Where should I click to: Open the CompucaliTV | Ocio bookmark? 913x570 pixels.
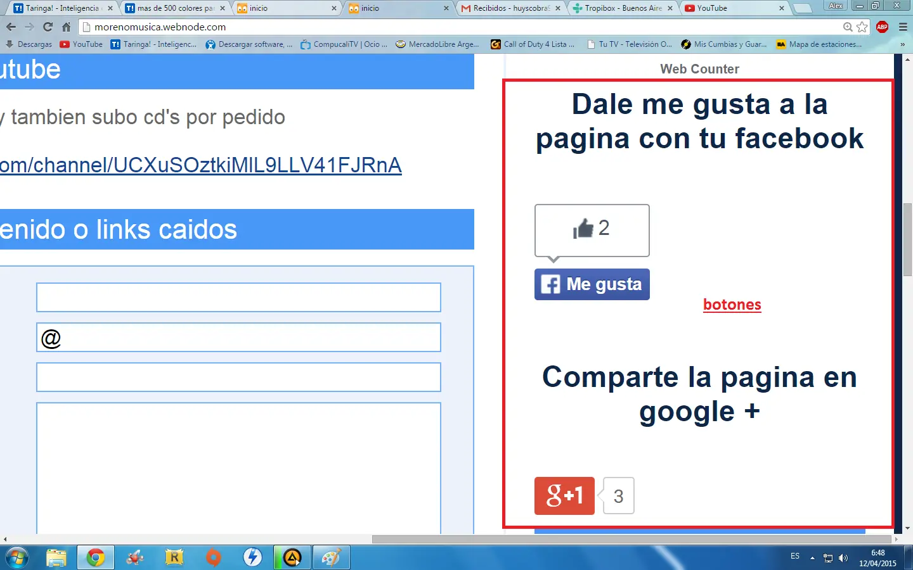click(344, 44)
